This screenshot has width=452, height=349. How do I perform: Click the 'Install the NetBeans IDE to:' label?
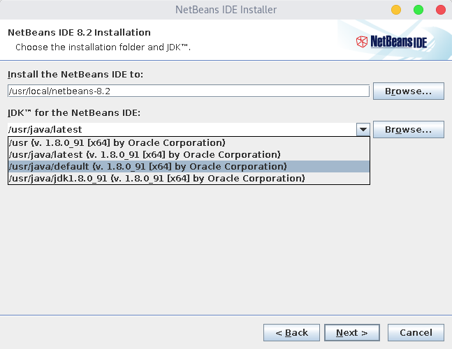click(x=75, y=75)
